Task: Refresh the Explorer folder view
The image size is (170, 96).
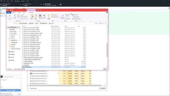Action: tap(96, 23)
